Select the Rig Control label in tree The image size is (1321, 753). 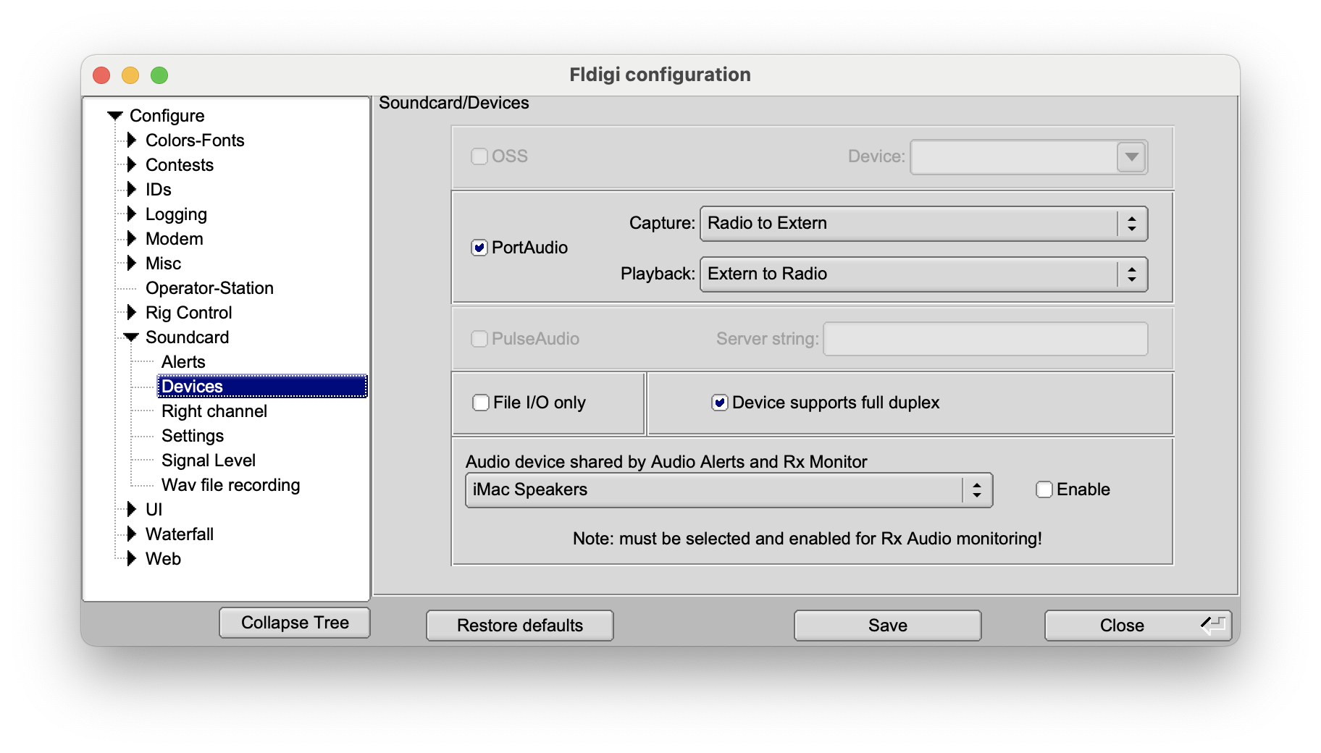(188, 313)
